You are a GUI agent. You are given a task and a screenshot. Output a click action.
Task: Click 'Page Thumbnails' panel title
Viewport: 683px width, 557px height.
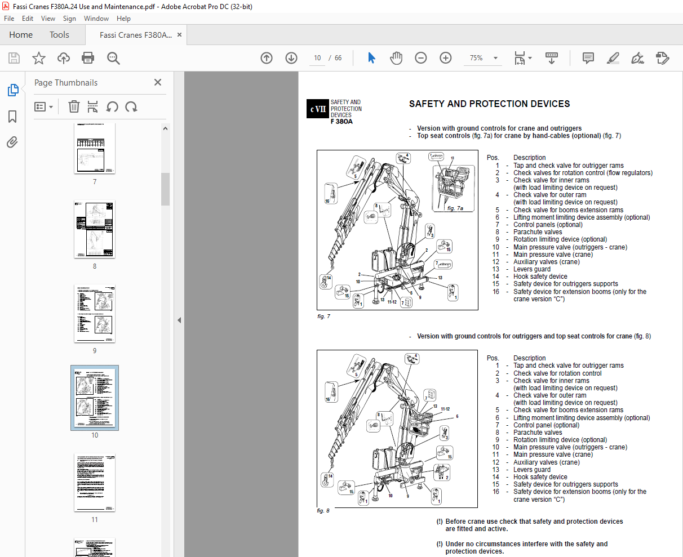pyautogui.click(x=66, y=83)
